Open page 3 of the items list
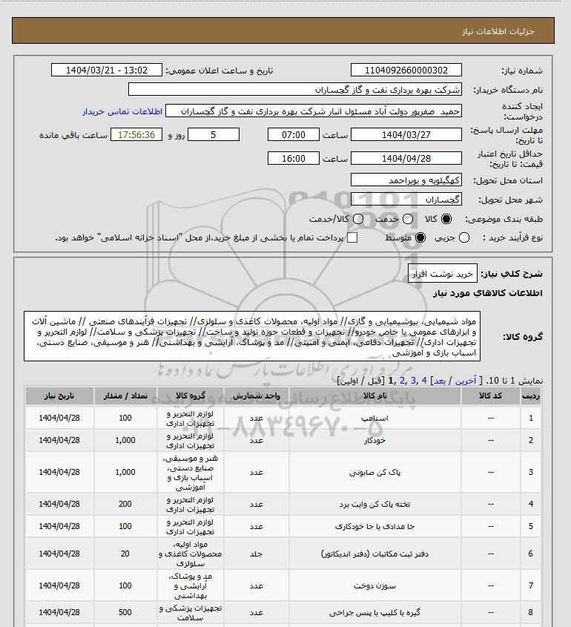 (413, 381)
